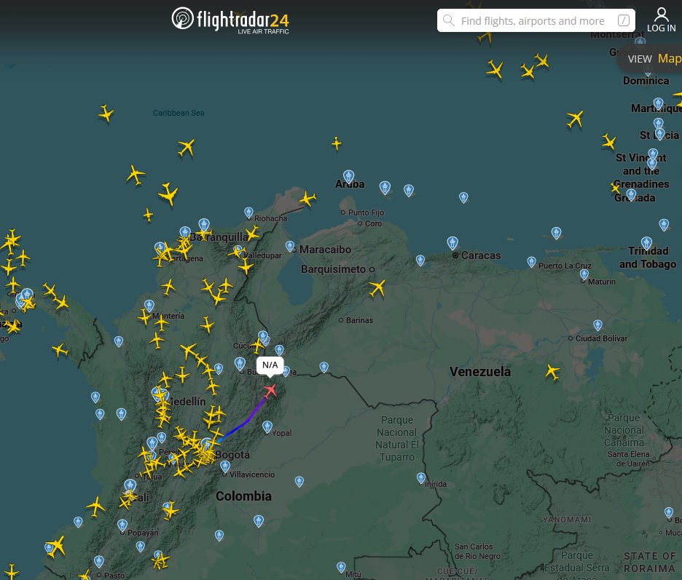Viewport: 682px width, 580px height.
Task: Select the red aircraft labeled N/A
Action: [270, 391]
